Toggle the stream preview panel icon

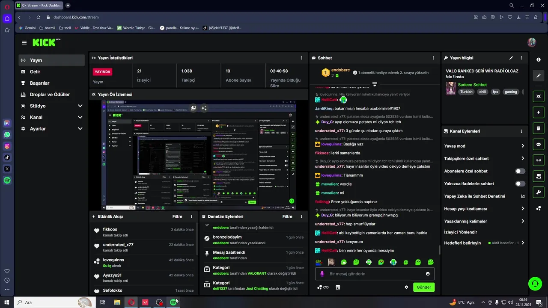click(539, 96)
